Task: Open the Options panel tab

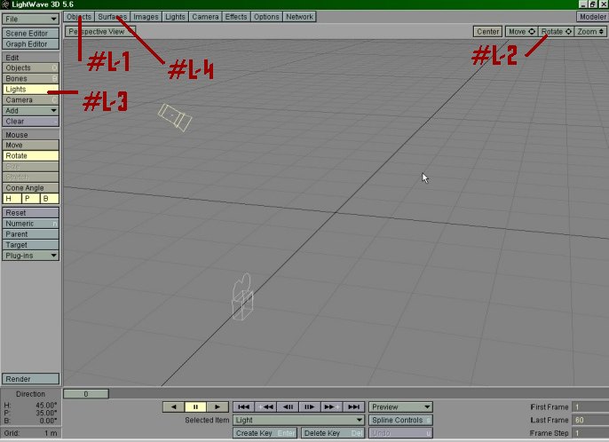Action: coord(266,17)
